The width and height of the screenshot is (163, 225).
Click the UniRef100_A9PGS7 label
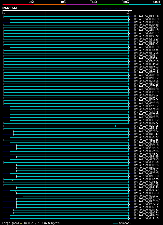coord(146,95)
